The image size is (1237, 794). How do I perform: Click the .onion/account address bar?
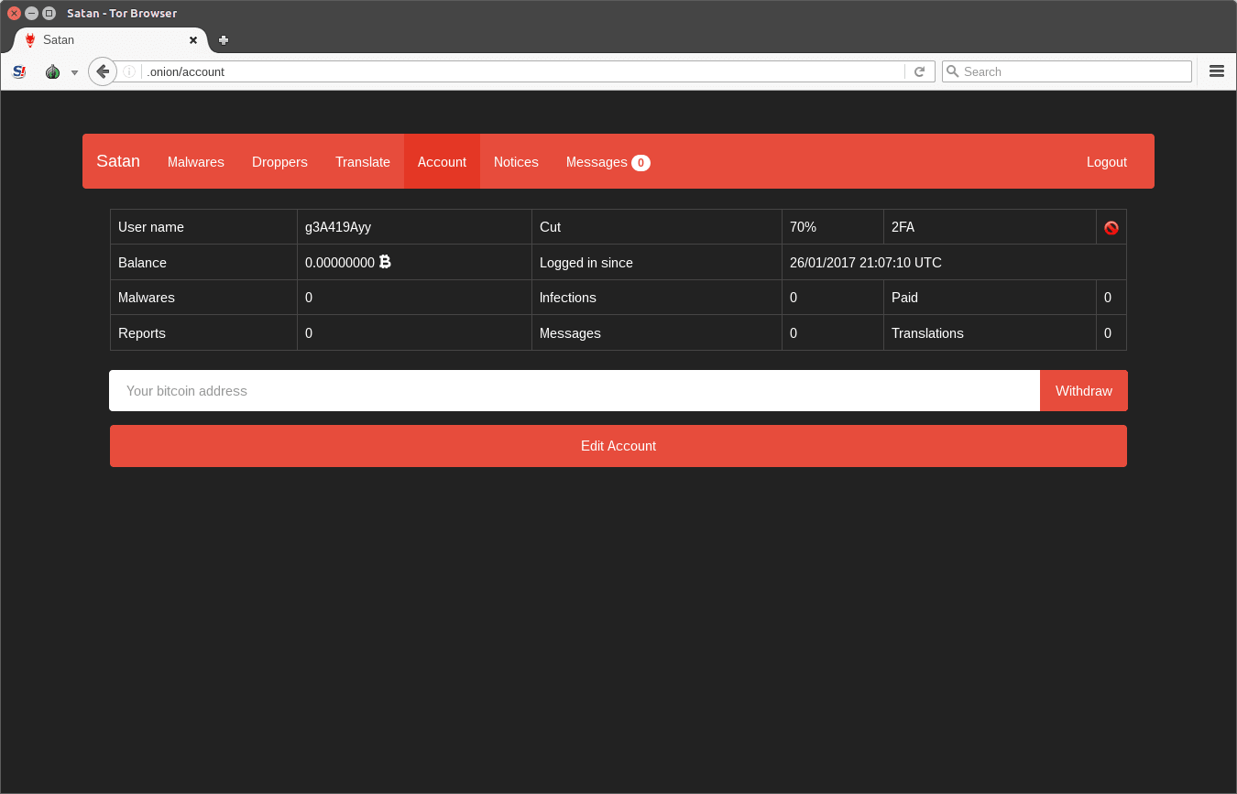(x=524, y=71)
